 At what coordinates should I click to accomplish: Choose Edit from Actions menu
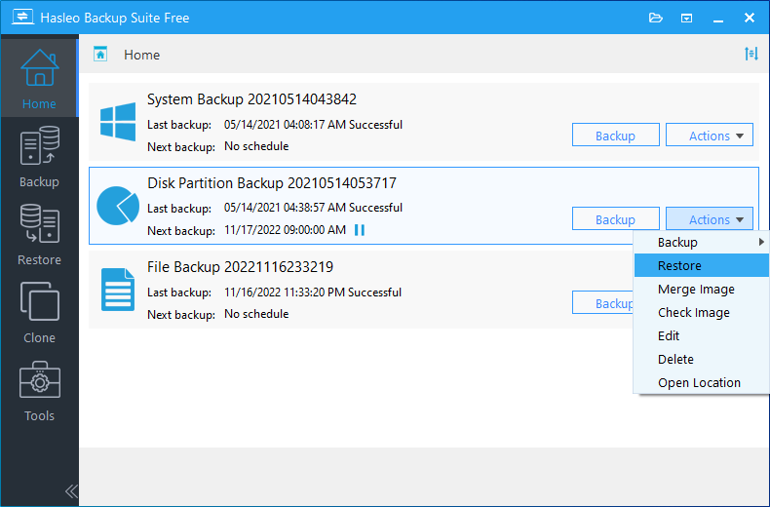click(x=702, y=336)
